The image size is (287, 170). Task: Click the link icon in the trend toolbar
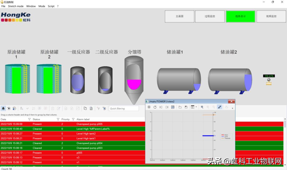click(x=220, y=107)
